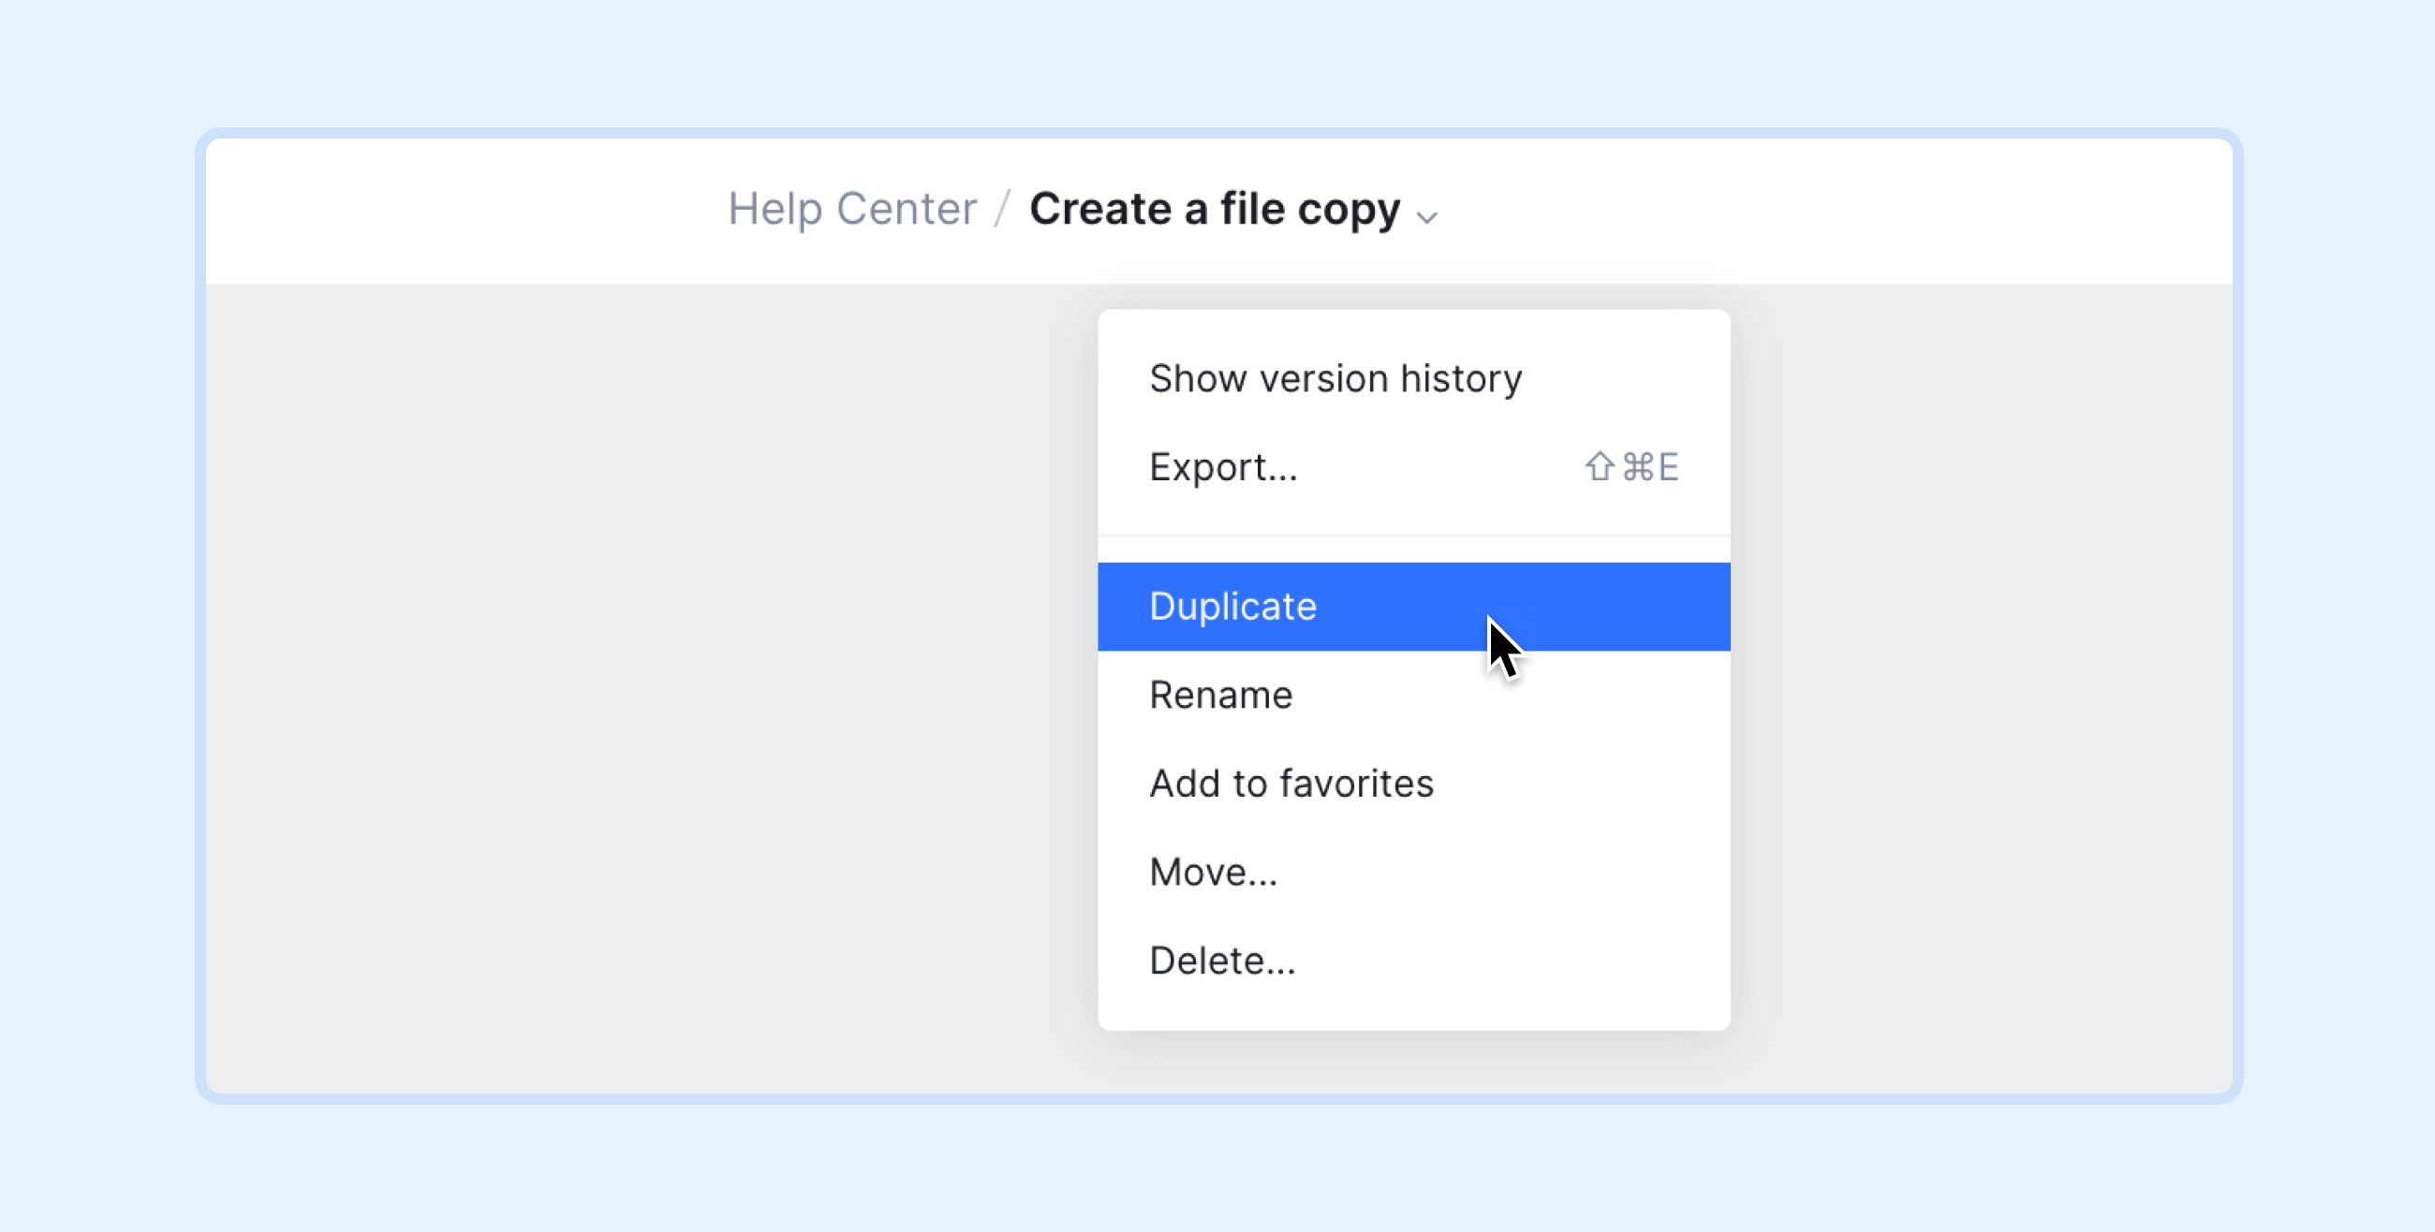The image size is (2435, 1232).
Task: Collapse the file name dropdown chevron
Action: pos(1427,217)
